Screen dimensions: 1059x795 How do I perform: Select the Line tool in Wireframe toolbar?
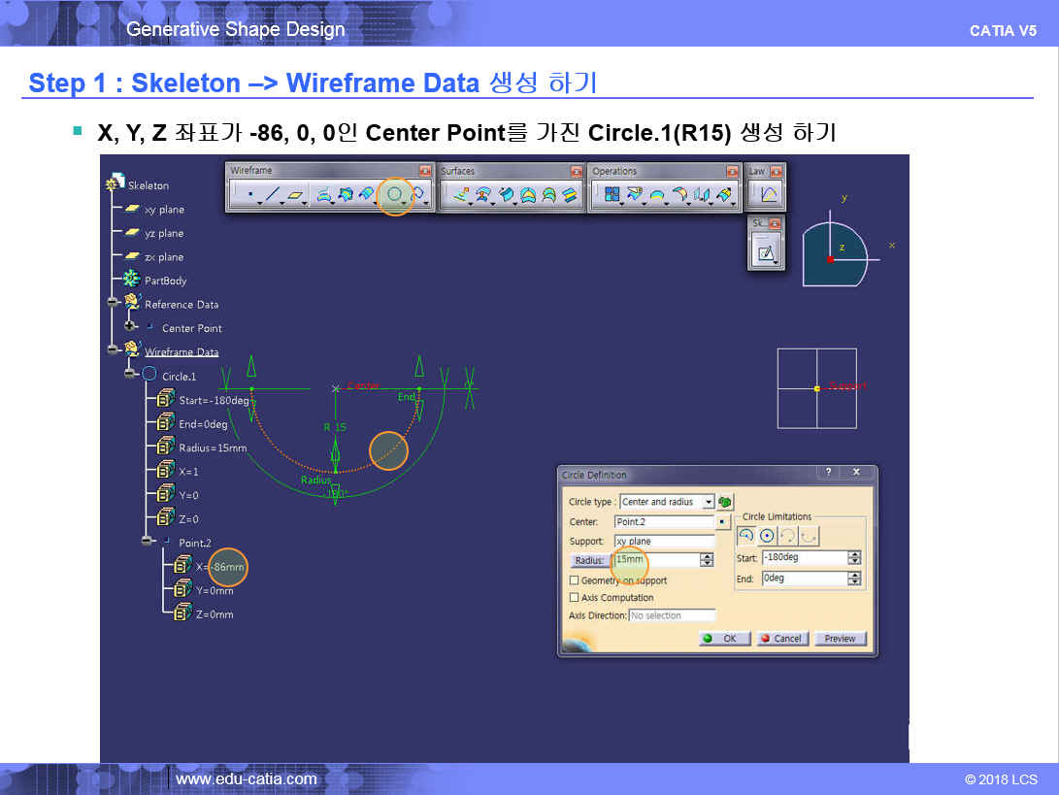[273, 195]
